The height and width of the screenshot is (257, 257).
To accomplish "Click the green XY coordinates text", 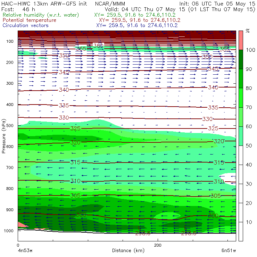I will click(x=135, y=15).
